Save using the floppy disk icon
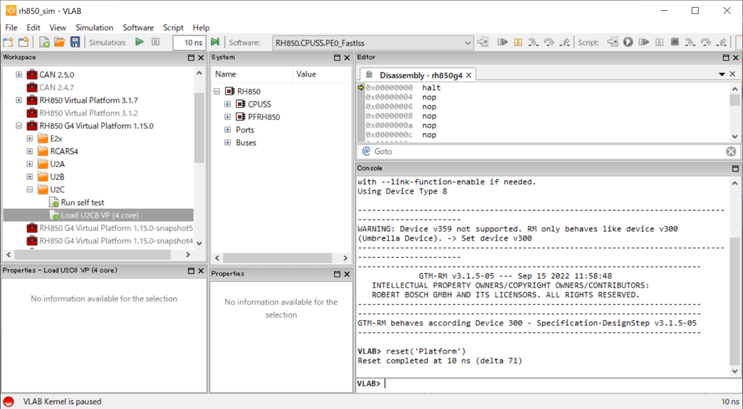This screenshot has width=743, height=409. (75, 42)
